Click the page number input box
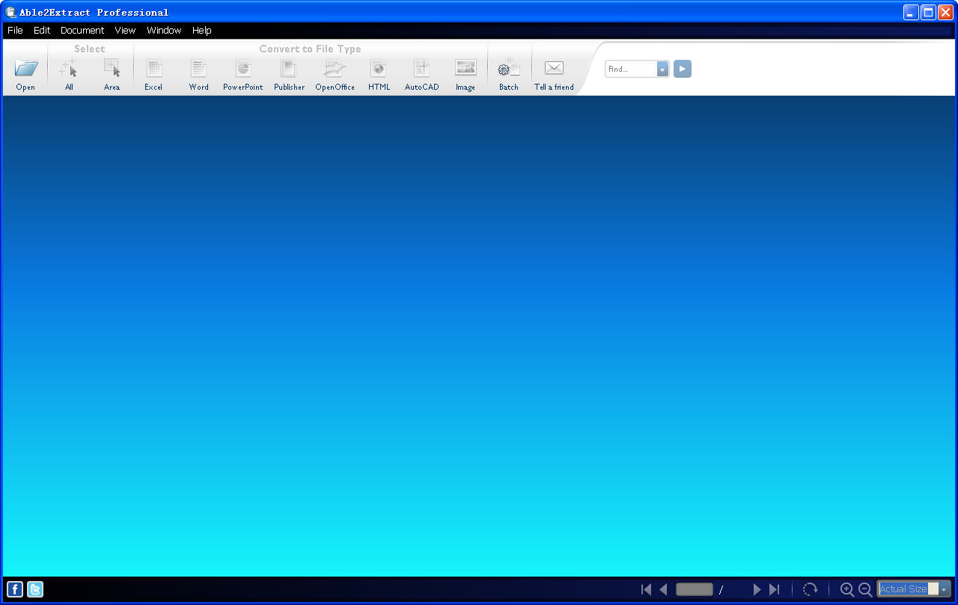 coord(695,589)
